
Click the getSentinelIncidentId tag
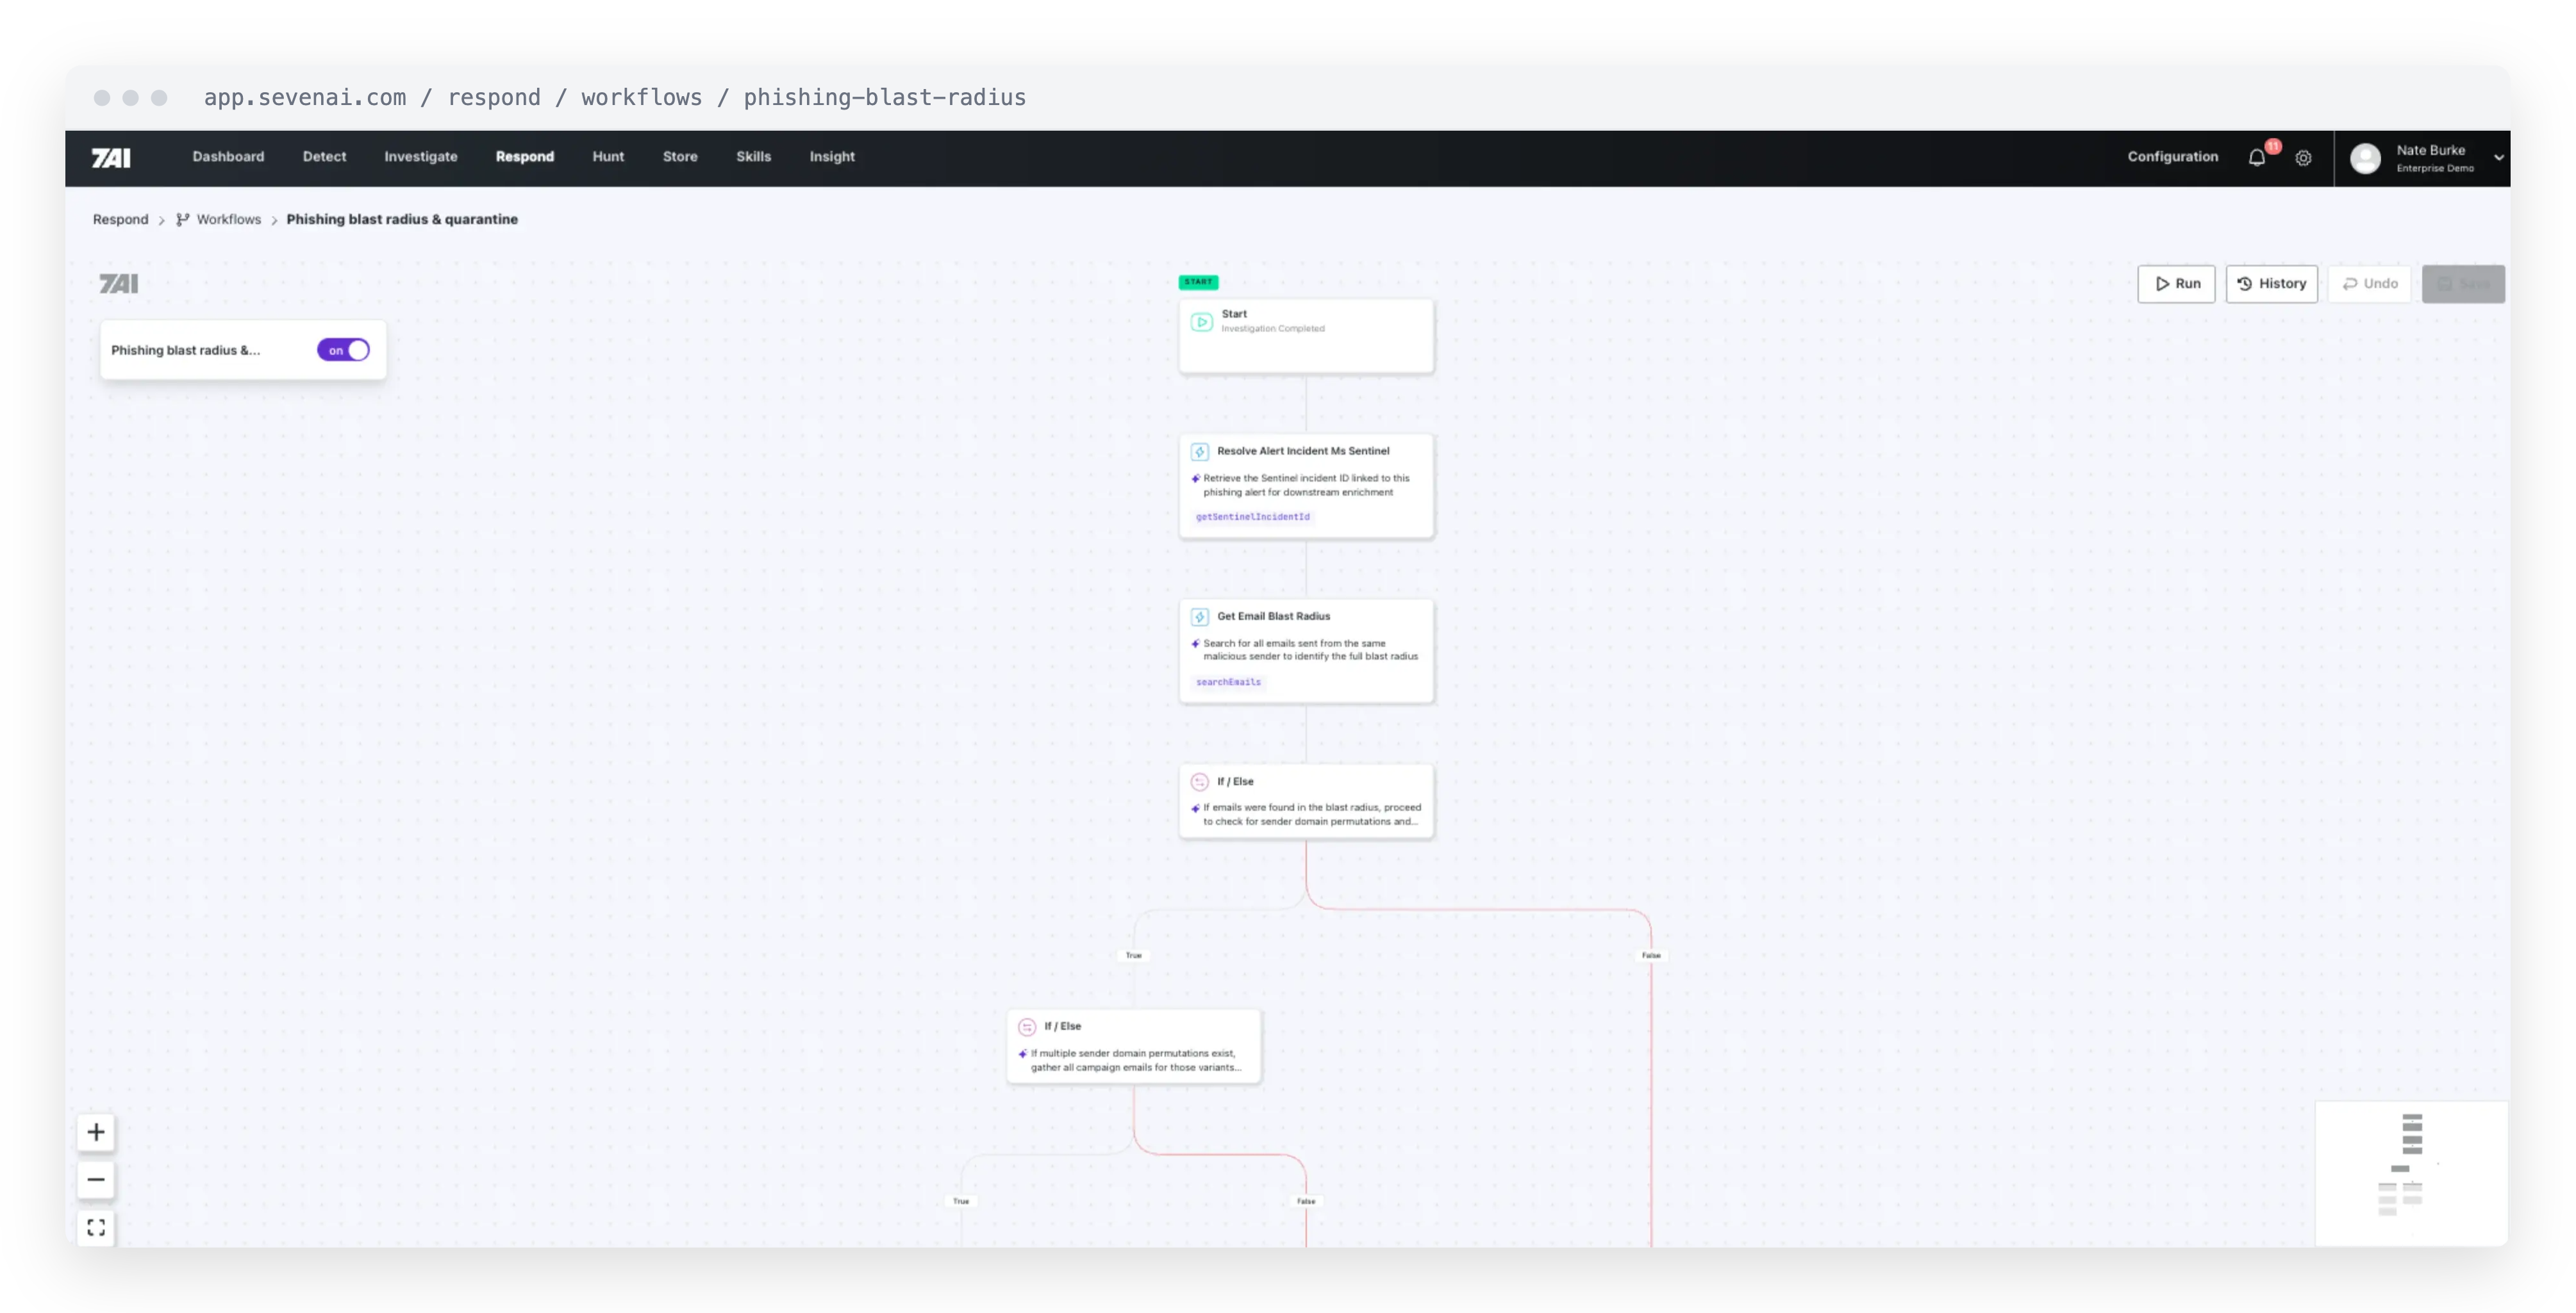1252,517
